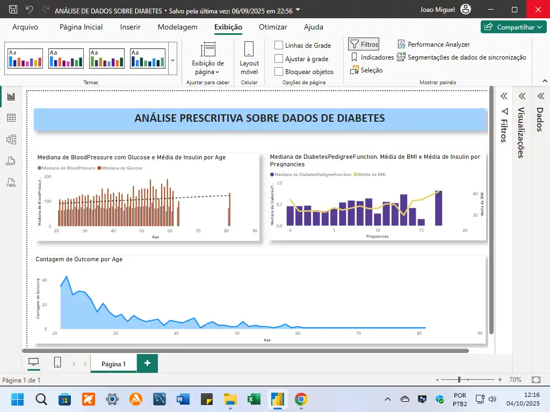Toggle the Bloquear objetos checkbox
The width and height of the screenshot is (550, 412).
click(x=279, y=72)
